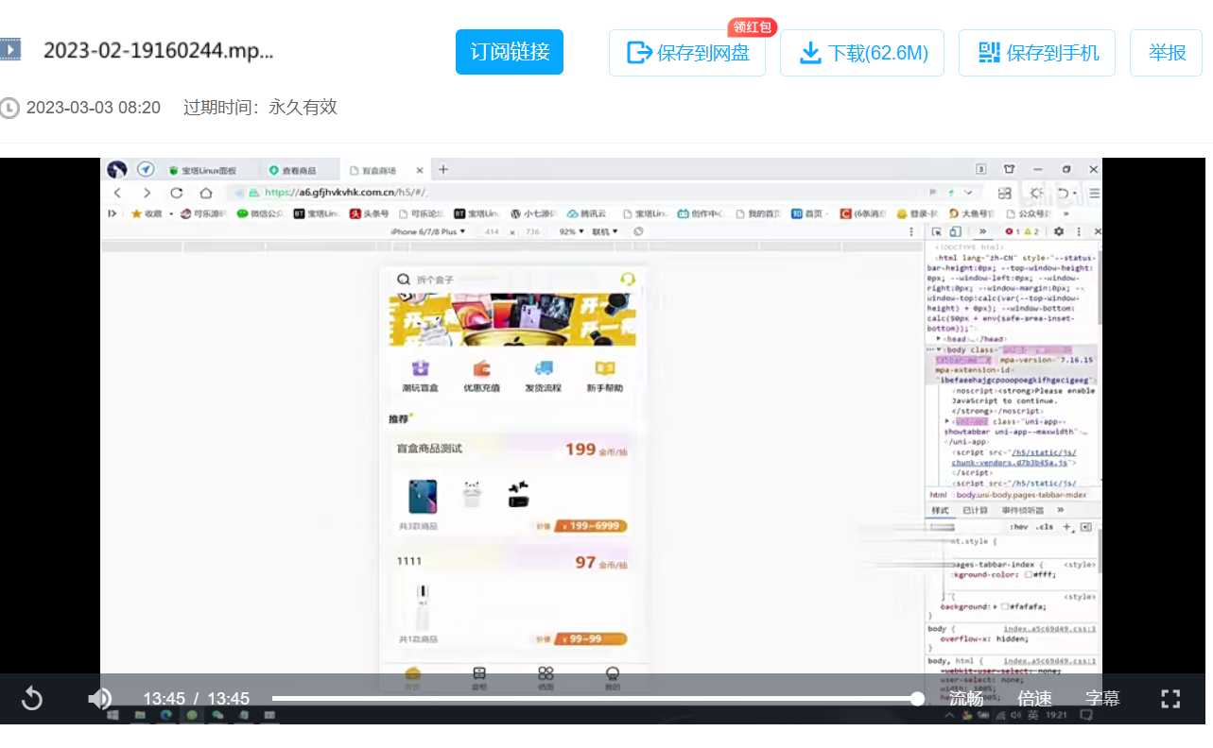
Task: Click the video file type icon
Action: 10,49
